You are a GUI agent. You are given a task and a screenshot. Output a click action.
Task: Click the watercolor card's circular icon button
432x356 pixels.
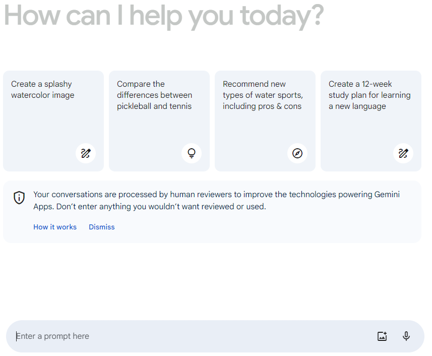click(86, 153)
